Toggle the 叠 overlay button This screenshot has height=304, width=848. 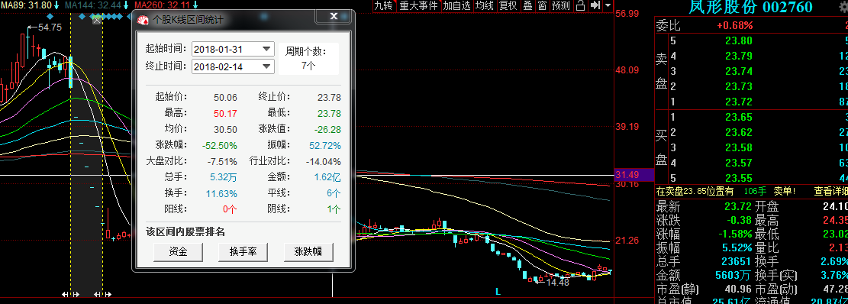point(527,6)
